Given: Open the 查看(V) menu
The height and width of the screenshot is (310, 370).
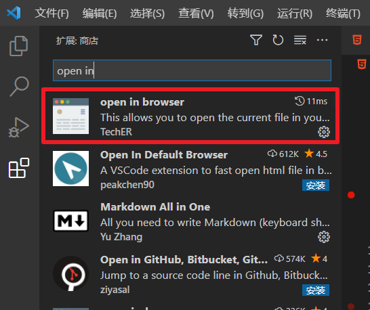Looking at the screenshot, I should pyautogui.click(x=196, y=14).
